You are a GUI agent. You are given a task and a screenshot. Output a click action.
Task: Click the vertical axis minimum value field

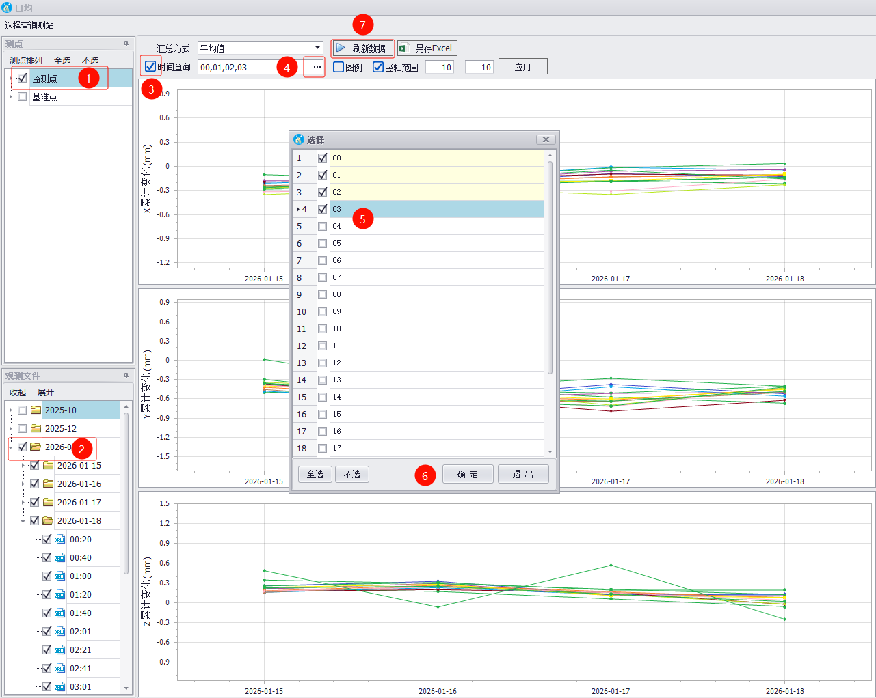coord(439,67)
